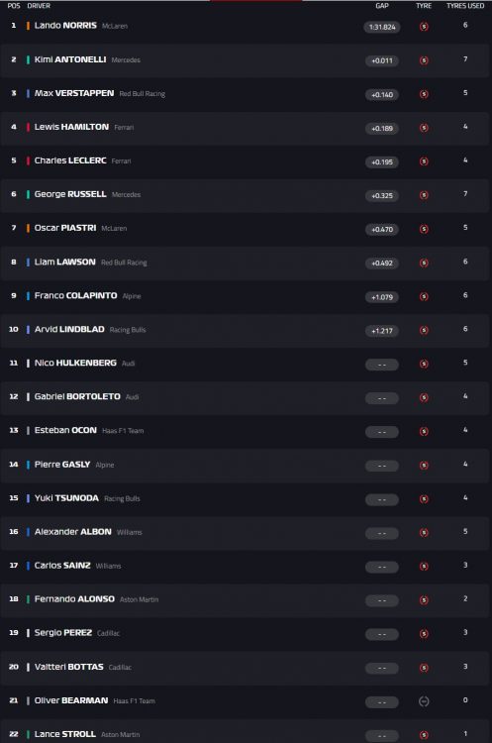Click the GAP column header

(382, 6)
